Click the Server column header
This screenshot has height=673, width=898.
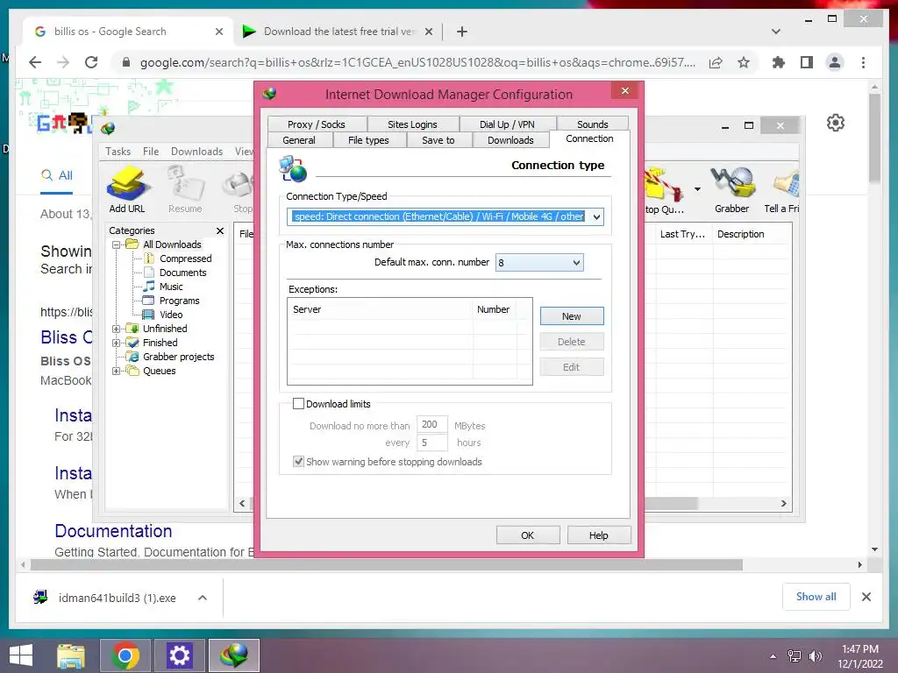(381, 309)
